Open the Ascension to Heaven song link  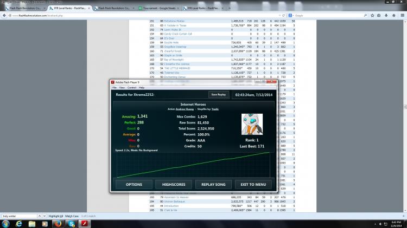176,198
